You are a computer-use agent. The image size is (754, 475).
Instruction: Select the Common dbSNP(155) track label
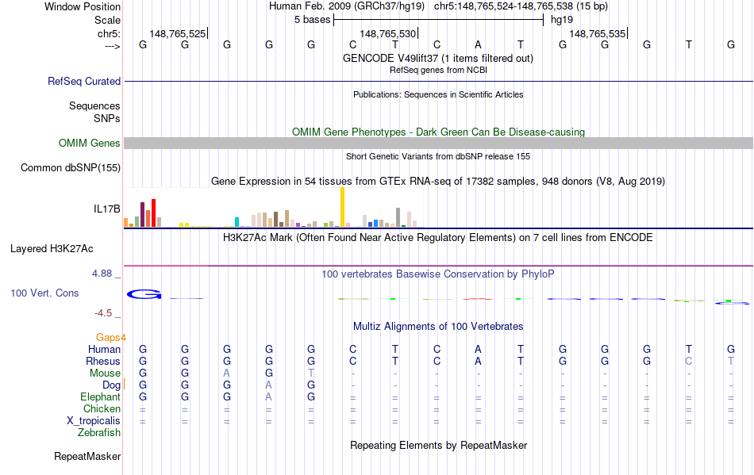coord(70,167)
